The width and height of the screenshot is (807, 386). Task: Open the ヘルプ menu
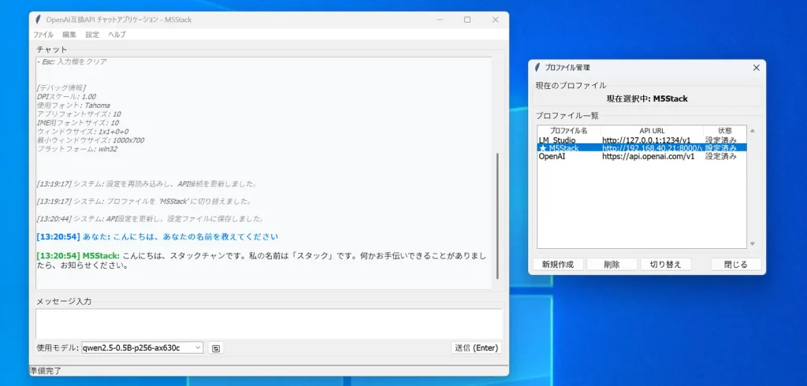click(x=117, y=35)
